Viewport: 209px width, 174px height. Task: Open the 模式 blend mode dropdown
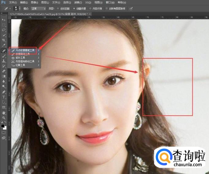pos(39,9)
